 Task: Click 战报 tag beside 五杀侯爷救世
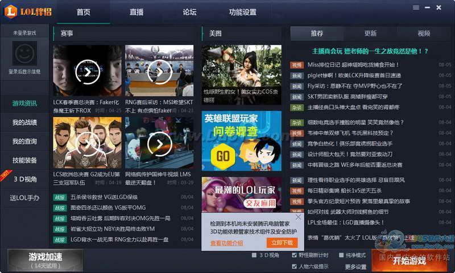tap(60, 197)
